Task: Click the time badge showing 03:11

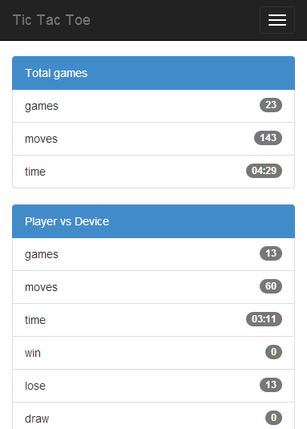Action: [264, 319]
